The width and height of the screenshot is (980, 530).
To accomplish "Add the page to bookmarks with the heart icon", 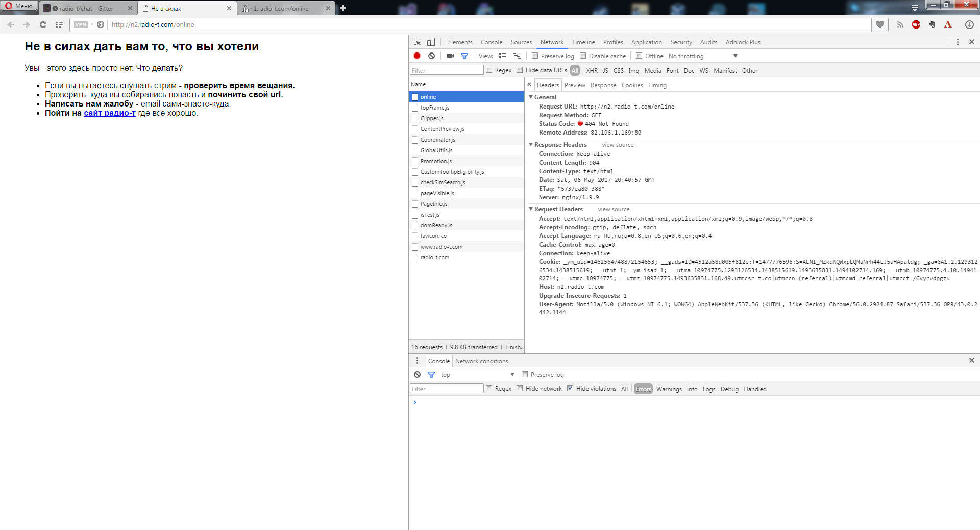I will coord(880,24).
